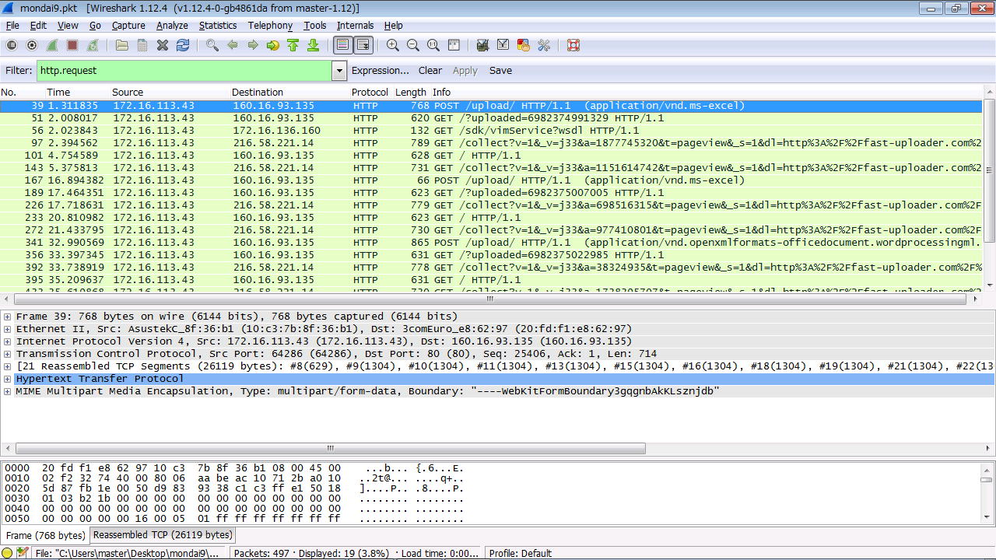This screenshot has height=560, width=996.
Task: Toggle auto scroll in live capture
Action: (x=363, y=45)
